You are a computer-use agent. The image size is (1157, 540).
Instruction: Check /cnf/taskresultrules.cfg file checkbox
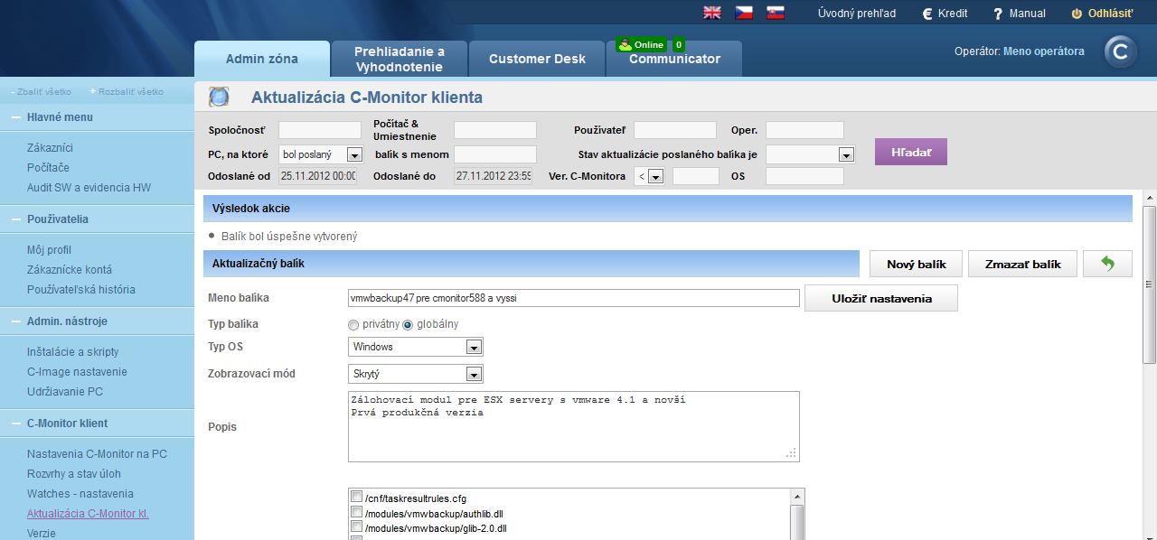click(356, 498)
